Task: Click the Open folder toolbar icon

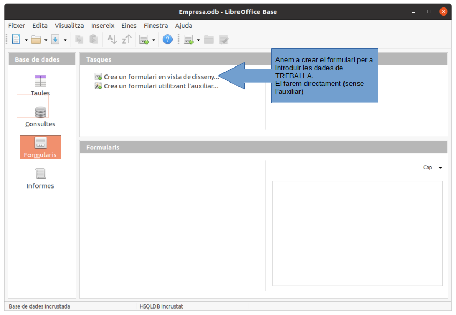Action: [36, 40]
